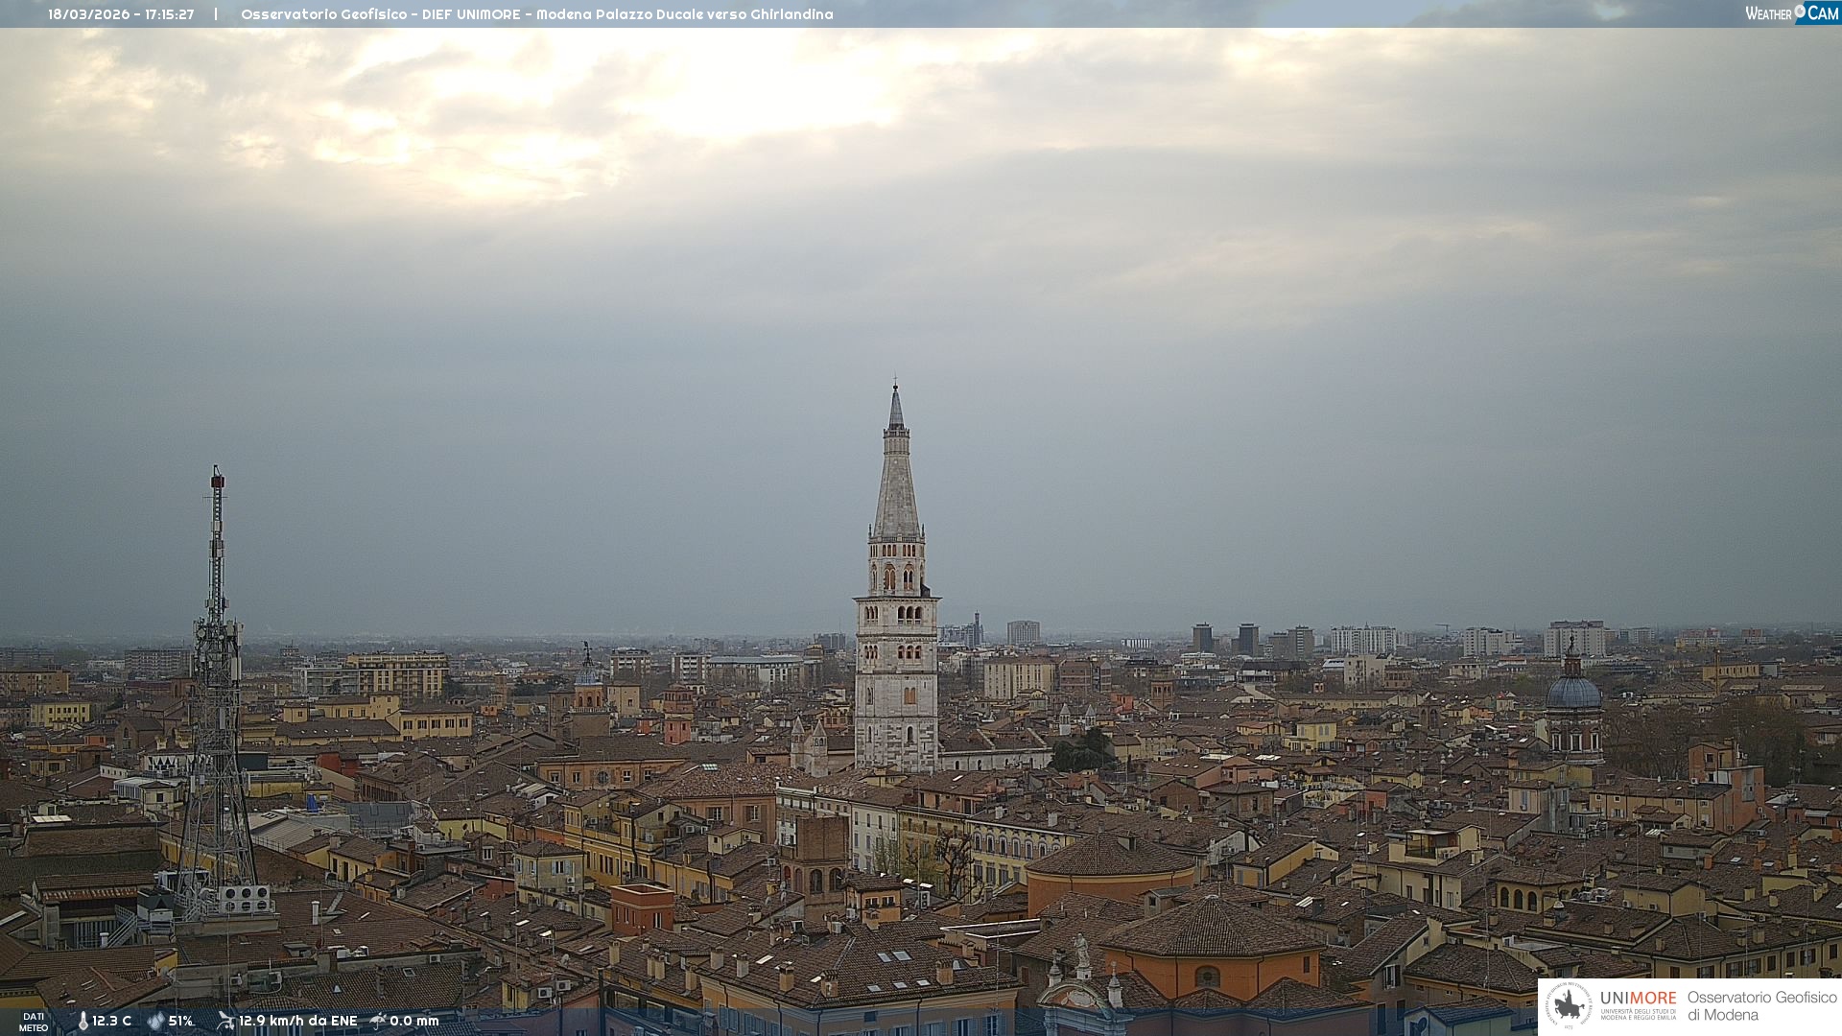Viewport: 1842px width, 1036px height.
Task: Click the 51% humidity value
Action: [180, 1021]
